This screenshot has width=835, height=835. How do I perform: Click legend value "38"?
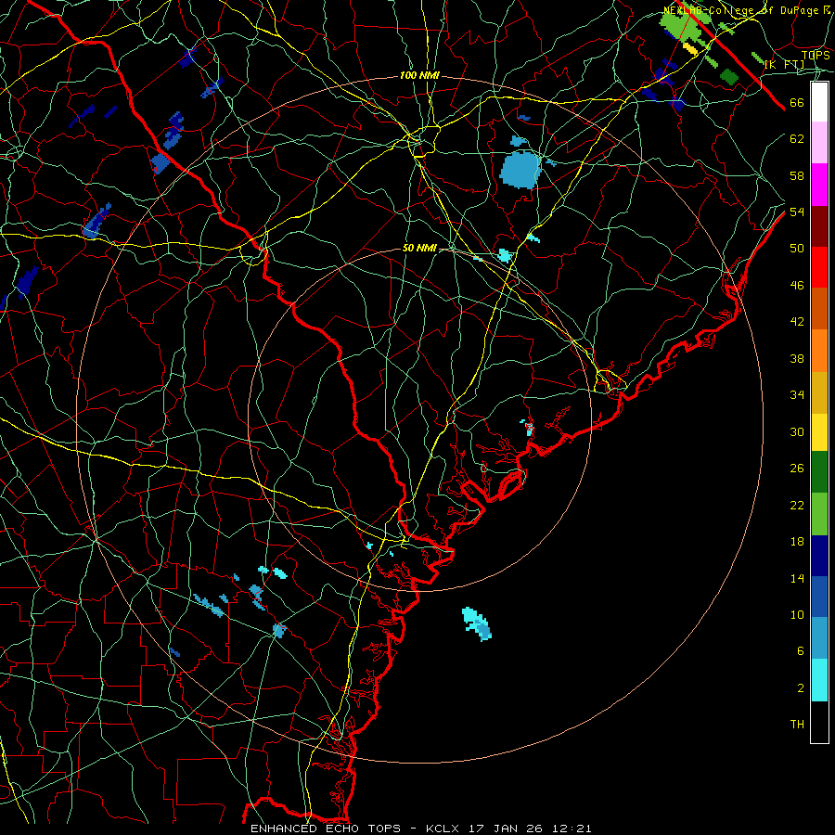797,358
